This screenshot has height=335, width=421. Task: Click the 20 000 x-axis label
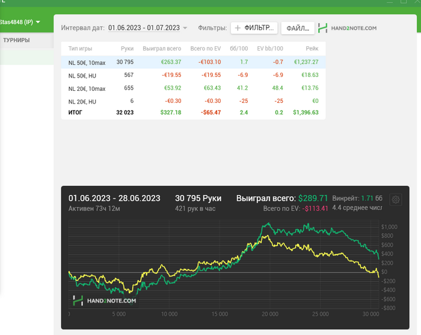point(270,314)
